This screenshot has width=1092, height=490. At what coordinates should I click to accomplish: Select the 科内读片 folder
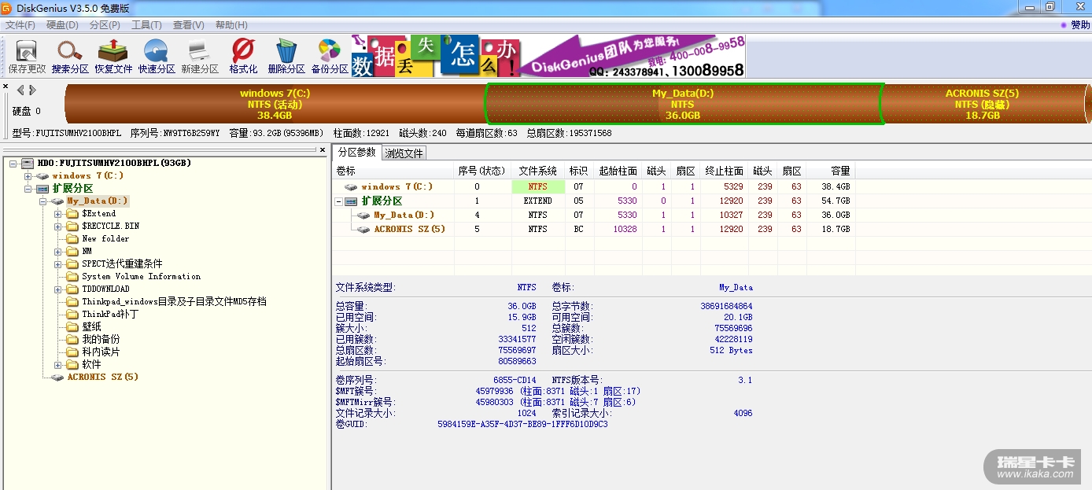[x=101, y=352]
